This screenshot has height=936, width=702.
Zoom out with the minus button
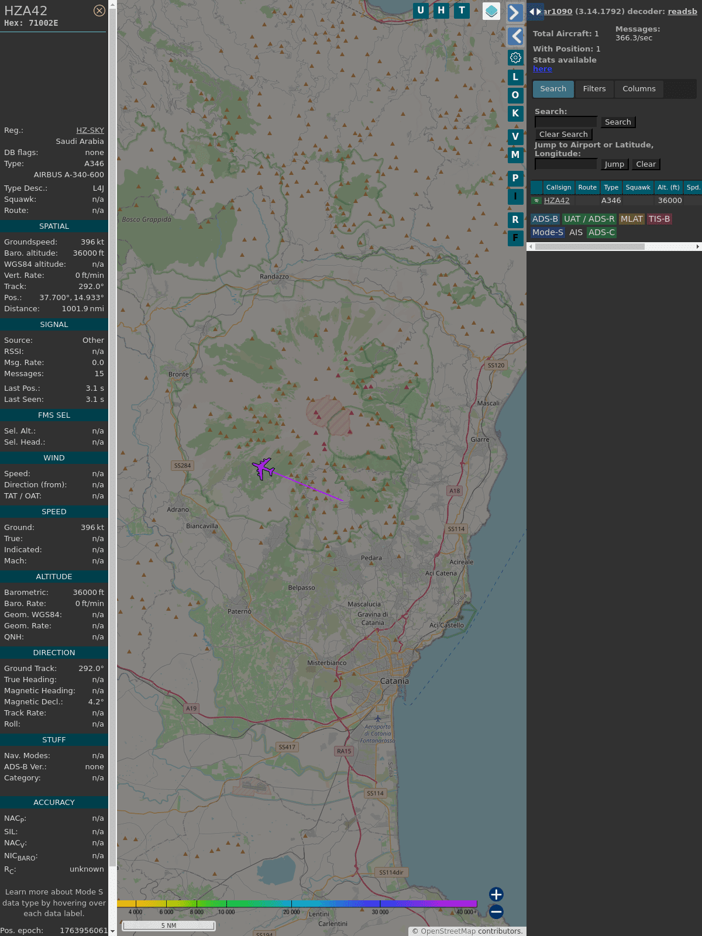(496, 911)
